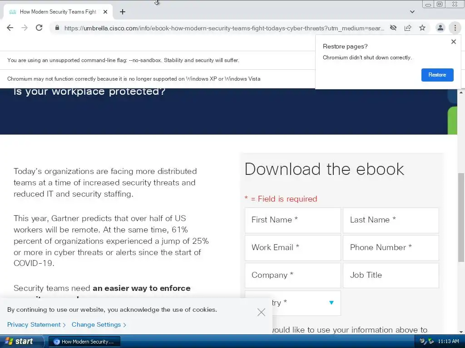Screen dimensions: 465x348
Task: Open the Privacy Statement link
Action: 36,324
